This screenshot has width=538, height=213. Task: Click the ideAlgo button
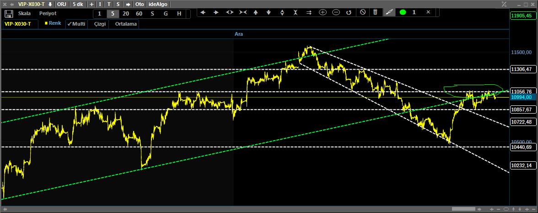pos(158,4)
